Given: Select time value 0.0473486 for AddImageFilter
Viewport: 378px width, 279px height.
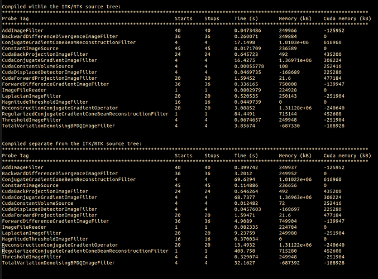Looking at the screenshot, I should (247, 31).
